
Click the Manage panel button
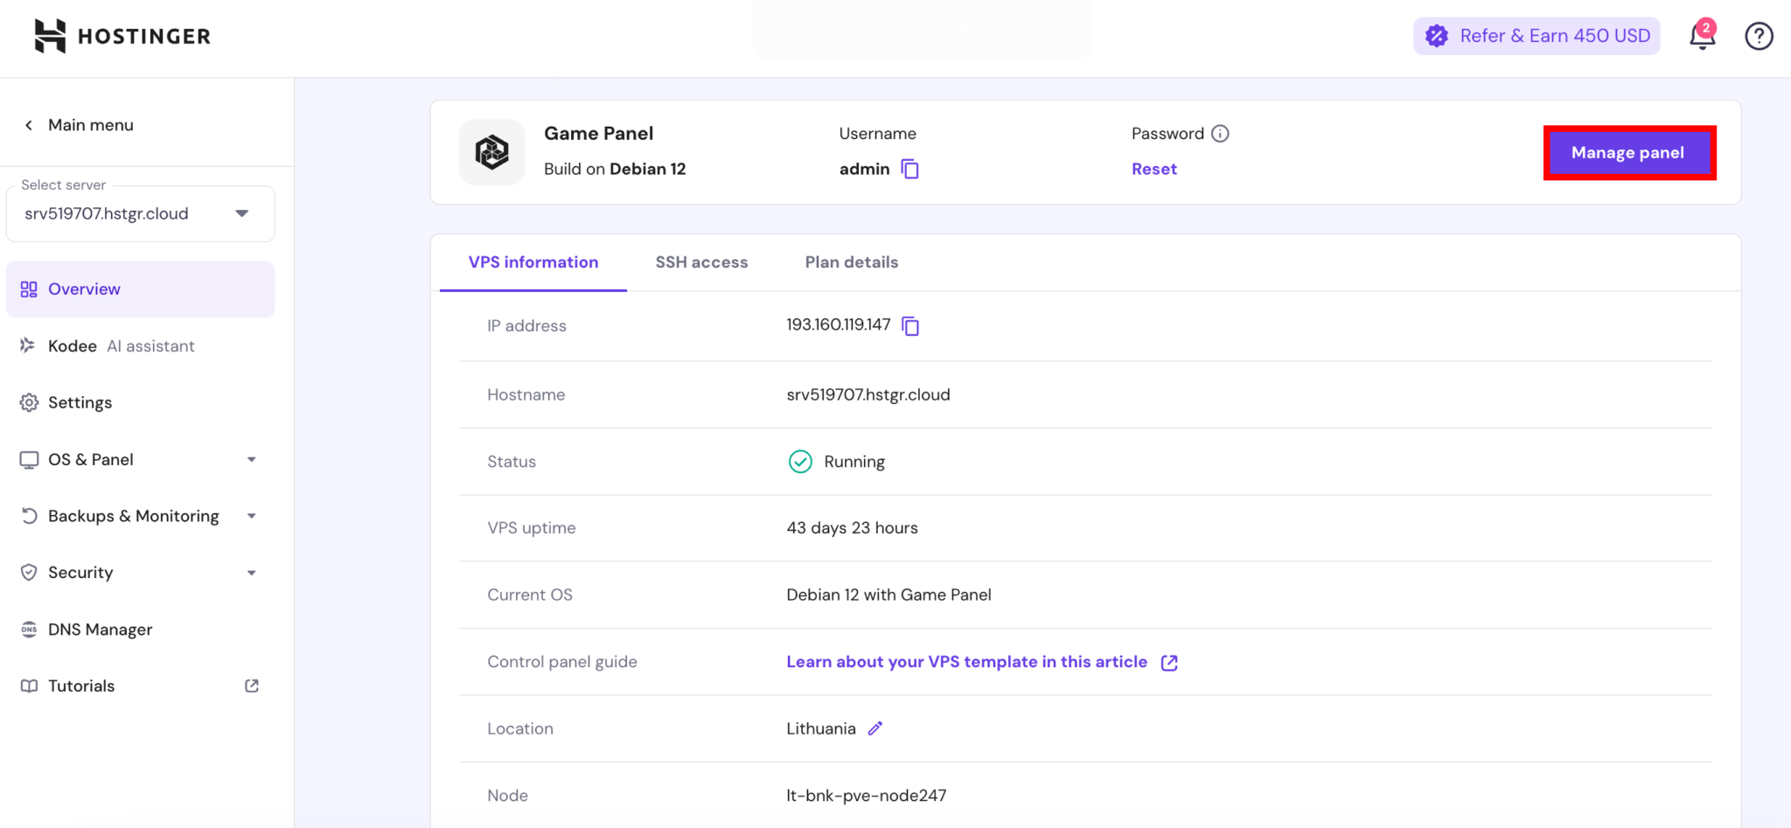click(1628, 153)
